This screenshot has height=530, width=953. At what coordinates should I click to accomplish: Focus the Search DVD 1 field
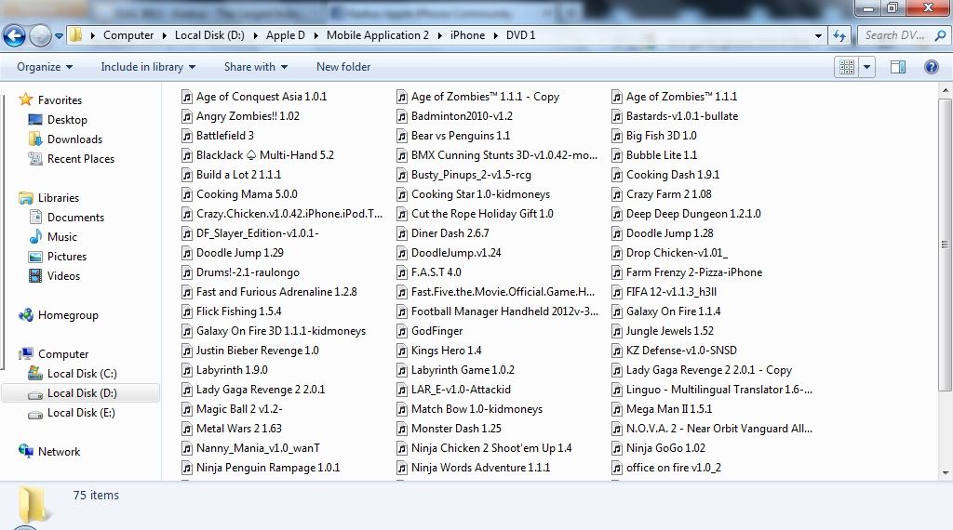click(894, 35)
